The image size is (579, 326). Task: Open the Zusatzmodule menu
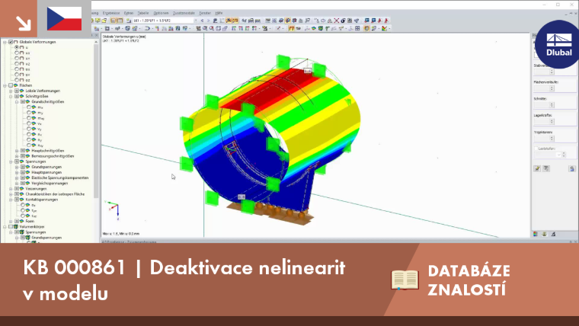[184, 13]
